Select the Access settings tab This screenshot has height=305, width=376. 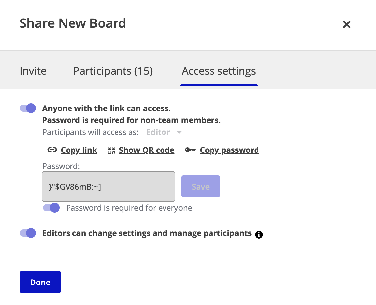tap(218, 71)
